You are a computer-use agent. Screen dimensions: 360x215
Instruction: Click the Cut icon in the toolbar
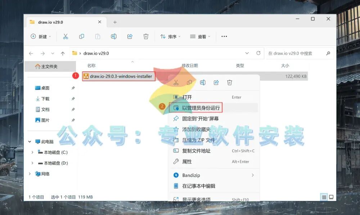point(66,36)
